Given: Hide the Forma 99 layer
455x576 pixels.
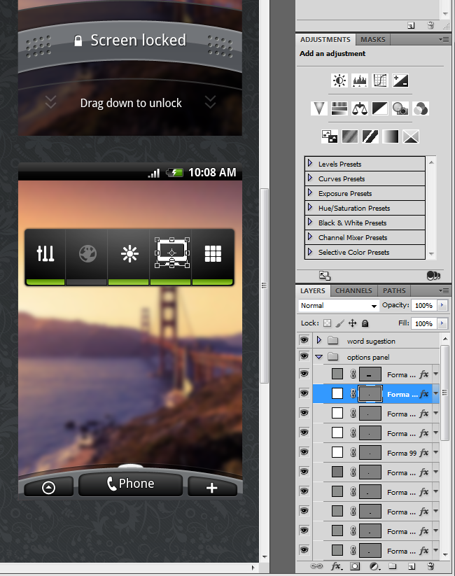Looking at the screenshot, I should 304,453.
